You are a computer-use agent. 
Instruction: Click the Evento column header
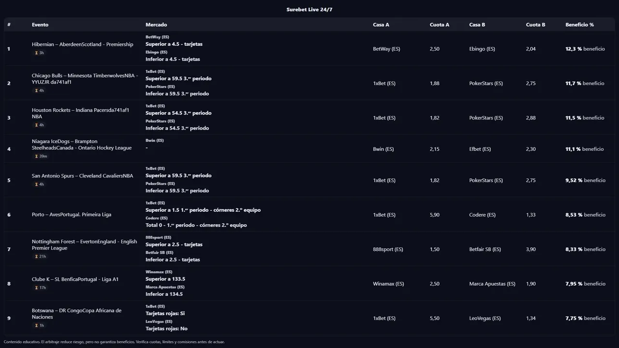pyautogui.click(x=40, y=25)
